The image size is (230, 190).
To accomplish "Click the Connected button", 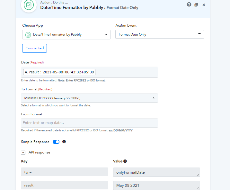I will pyautogui.click(x=34, y=48).
